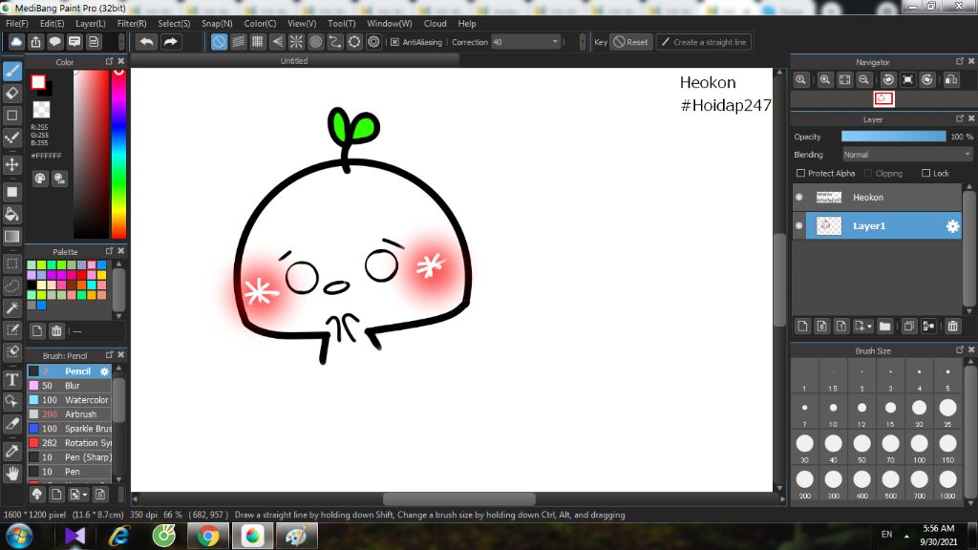Viewport: 978px width, 550px height.
Task: Zoom in on Navigator panel
Action: click(825, 80)
